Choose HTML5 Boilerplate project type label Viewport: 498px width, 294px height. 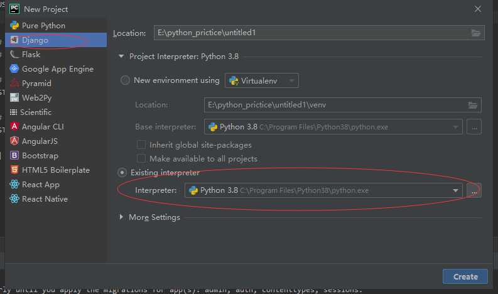[56, 170]
